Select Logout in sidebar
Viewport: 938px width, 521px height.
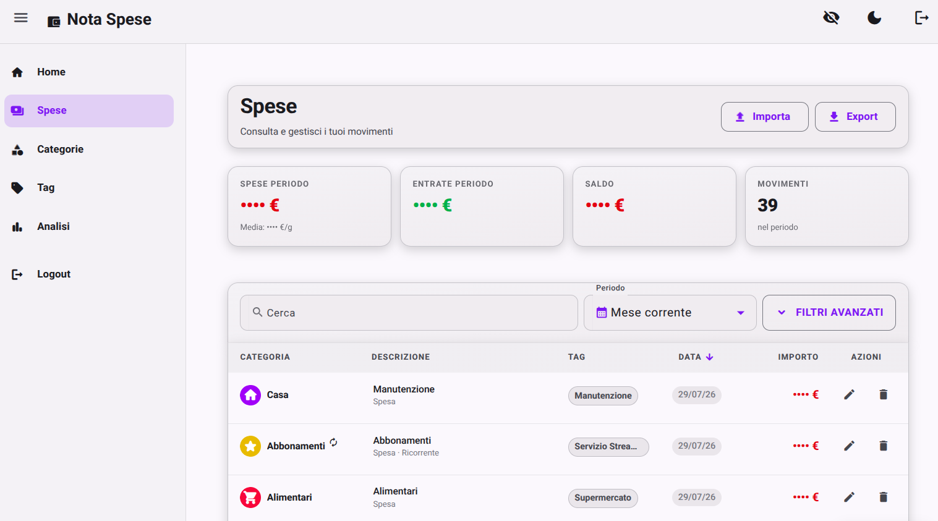89,274
